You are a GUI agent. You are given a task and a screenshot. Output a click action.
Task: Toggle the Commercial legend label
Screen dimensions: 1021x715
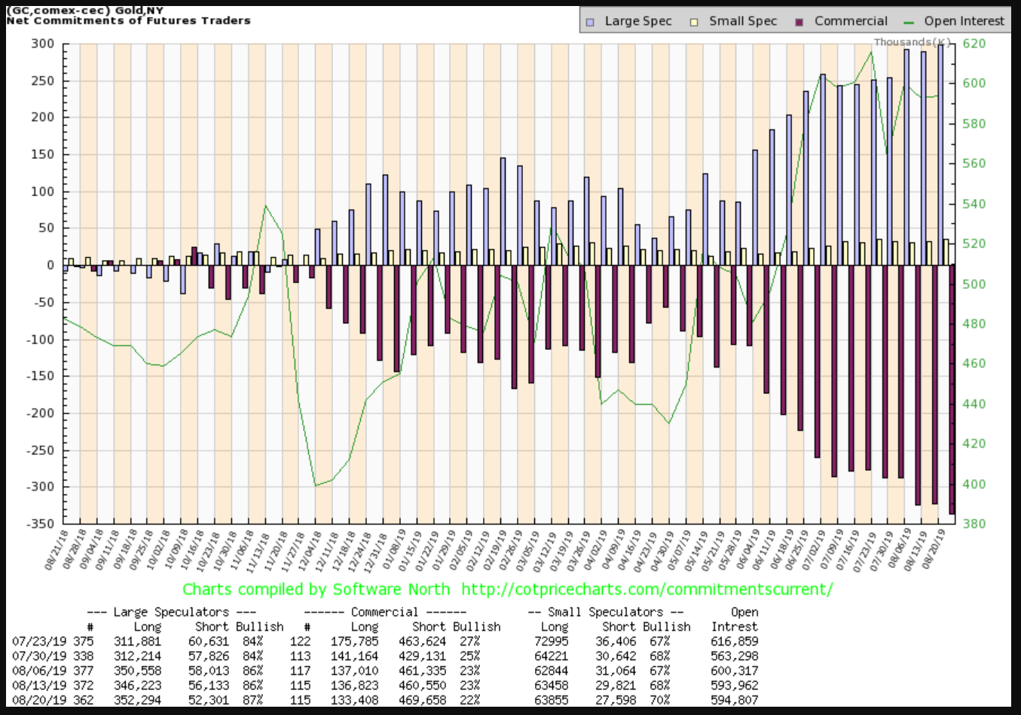tap(851, 21)
